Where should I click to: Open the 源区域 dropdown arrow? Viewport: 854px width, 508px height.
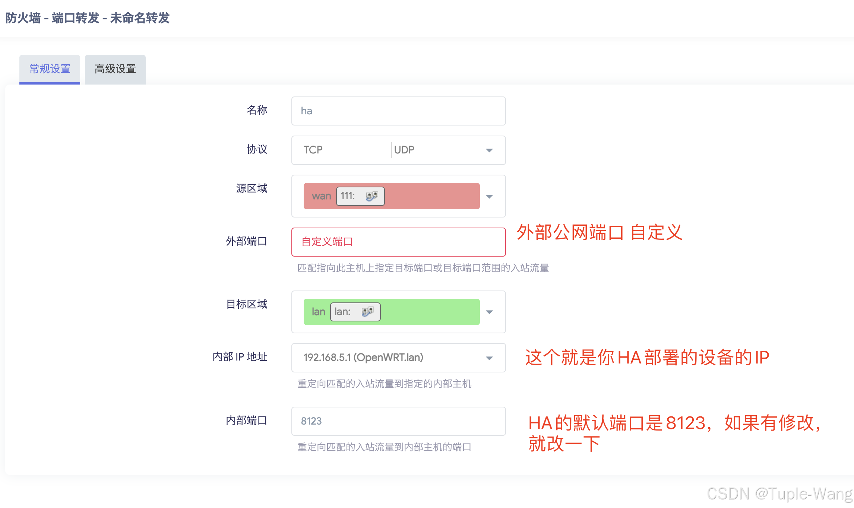click(x=489, y=196)
